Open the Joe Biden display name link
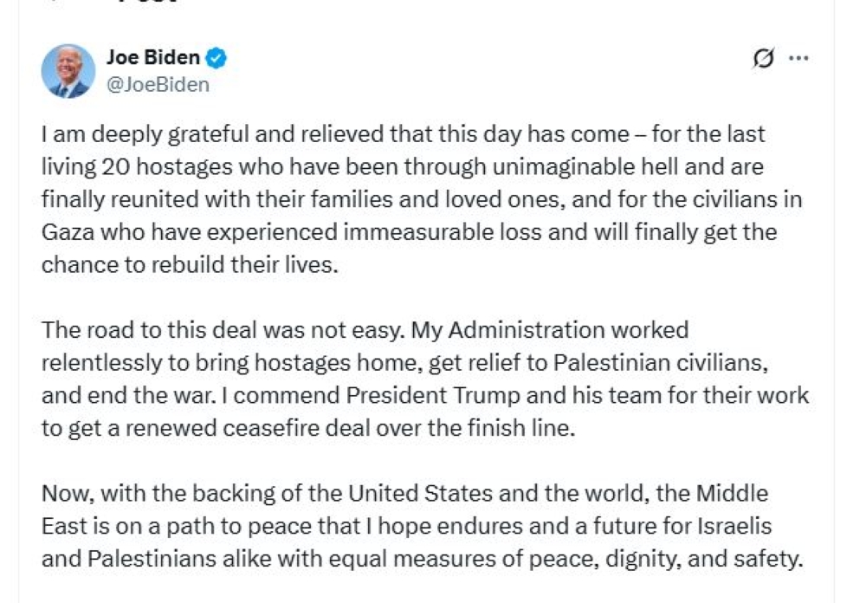Screen dimensions: 866x603 (153, 58)
